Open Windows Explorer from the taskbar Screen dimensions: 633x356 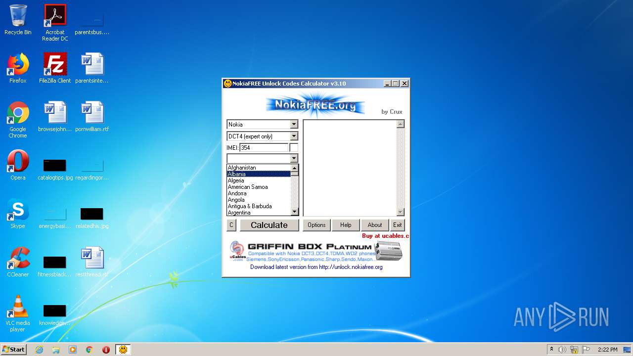(x=56, y=350)
